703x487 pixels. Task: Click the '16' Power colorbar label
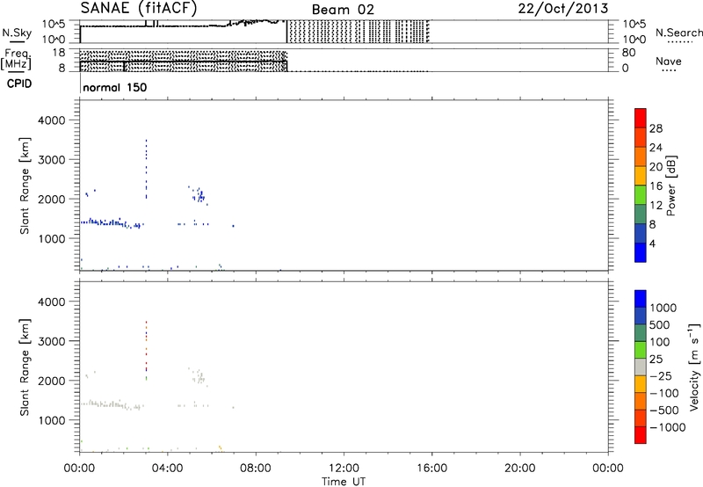pyautogui.click(x=656, y=186)
